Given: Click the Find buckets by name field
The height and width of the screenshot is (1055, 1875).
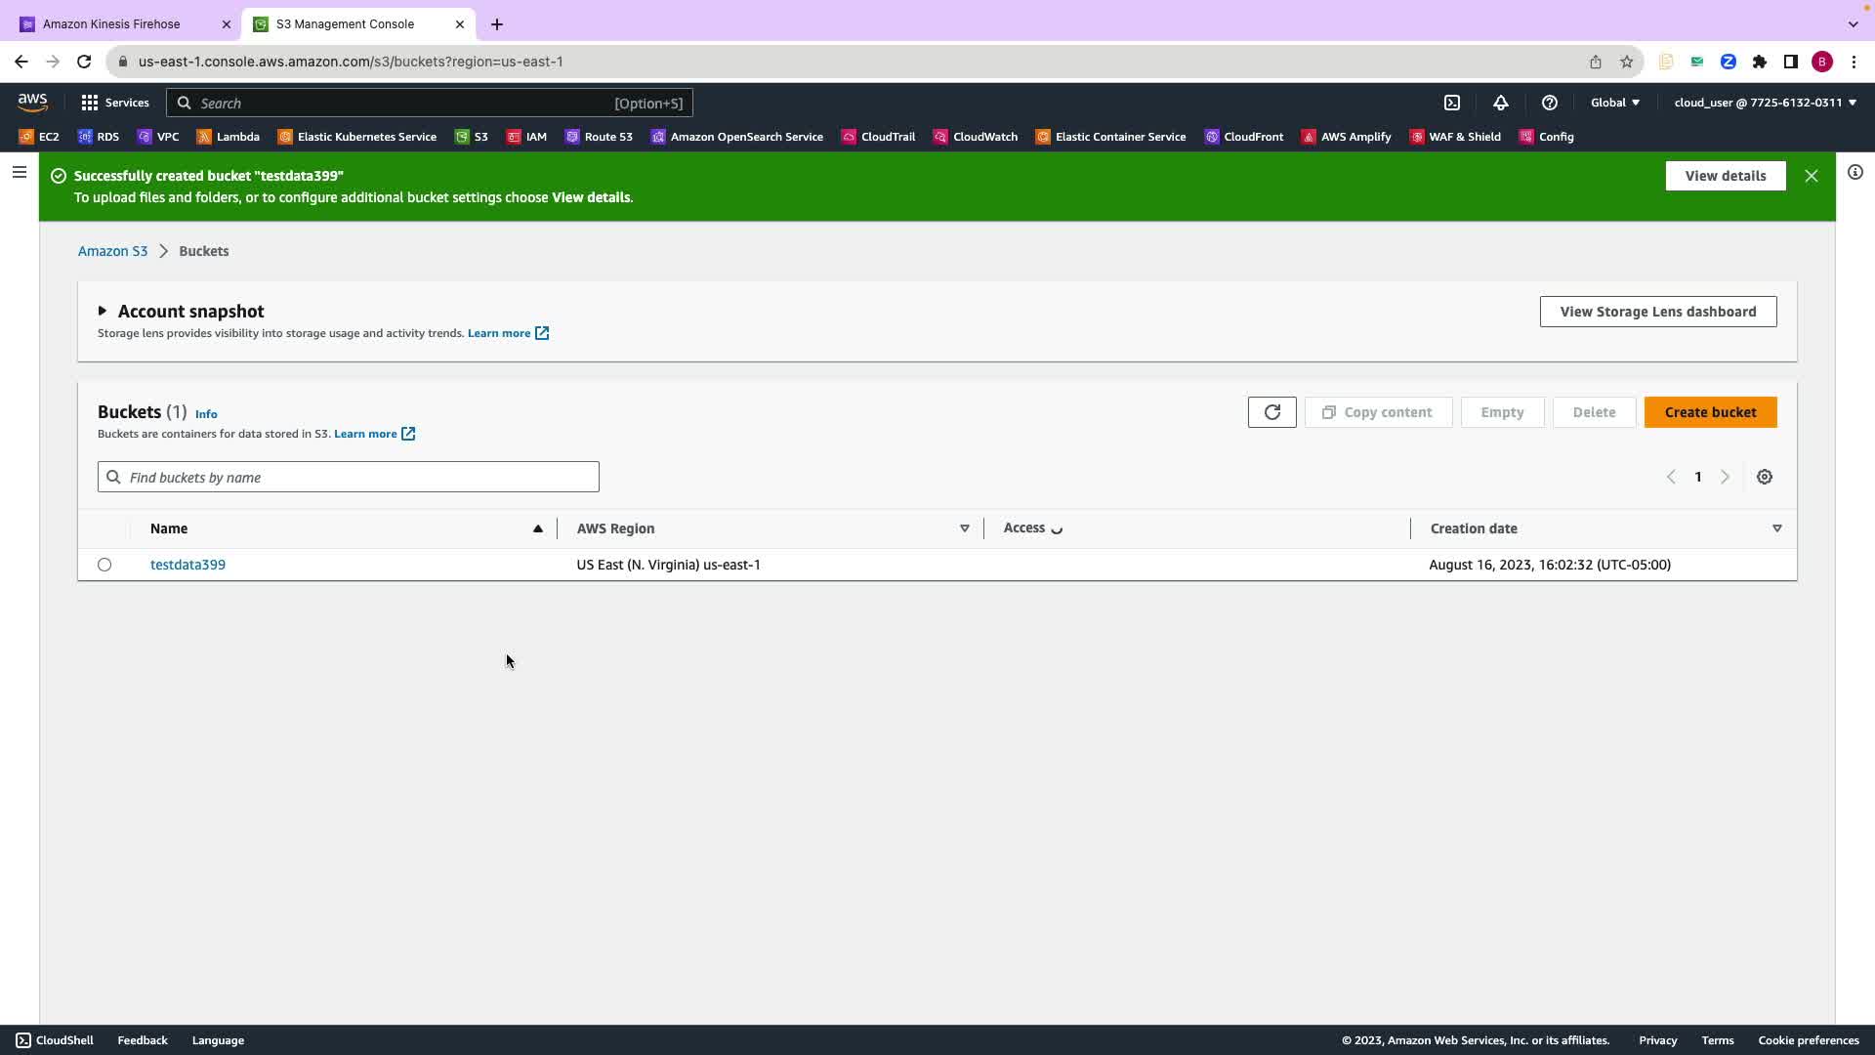Looking at the screenshot, I should [349, 477].
